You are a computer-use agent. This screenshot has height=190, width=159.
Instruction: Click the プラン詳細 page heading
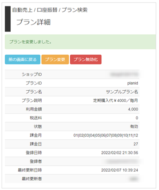34,22
